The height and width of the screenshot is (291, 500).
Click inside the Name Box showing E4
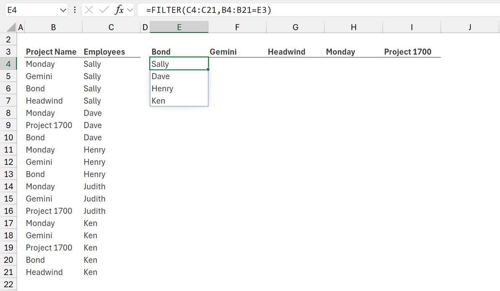click(31, 10)
